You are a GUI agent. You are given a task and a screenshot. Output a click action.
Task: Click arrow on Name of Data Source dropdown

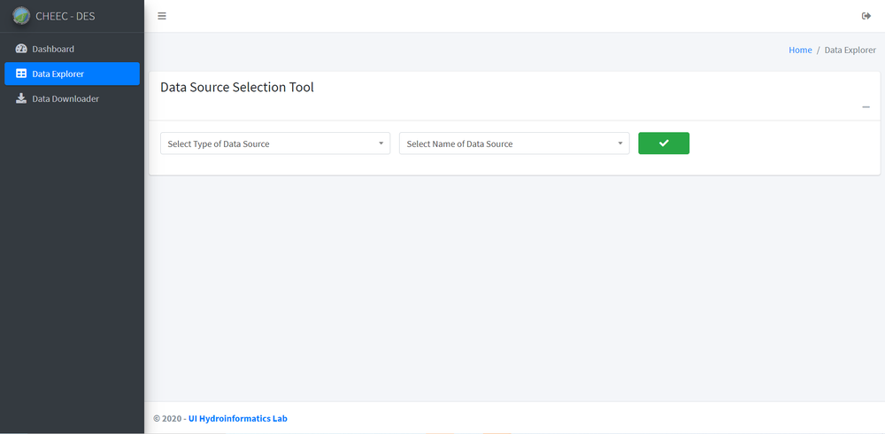pyautogui.click(x=620, y=143)
